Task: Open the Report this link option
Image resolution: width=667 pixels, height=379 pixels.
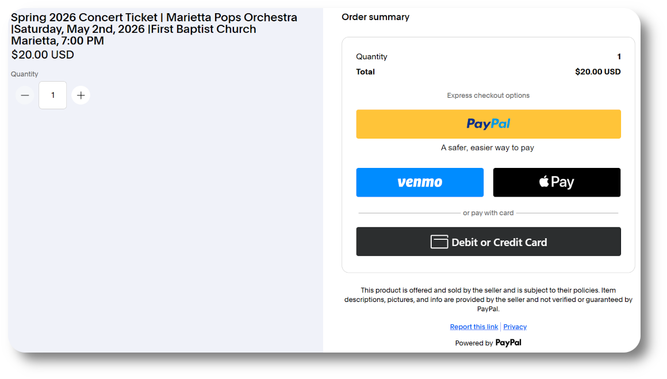Action: (x=474, y=326)
